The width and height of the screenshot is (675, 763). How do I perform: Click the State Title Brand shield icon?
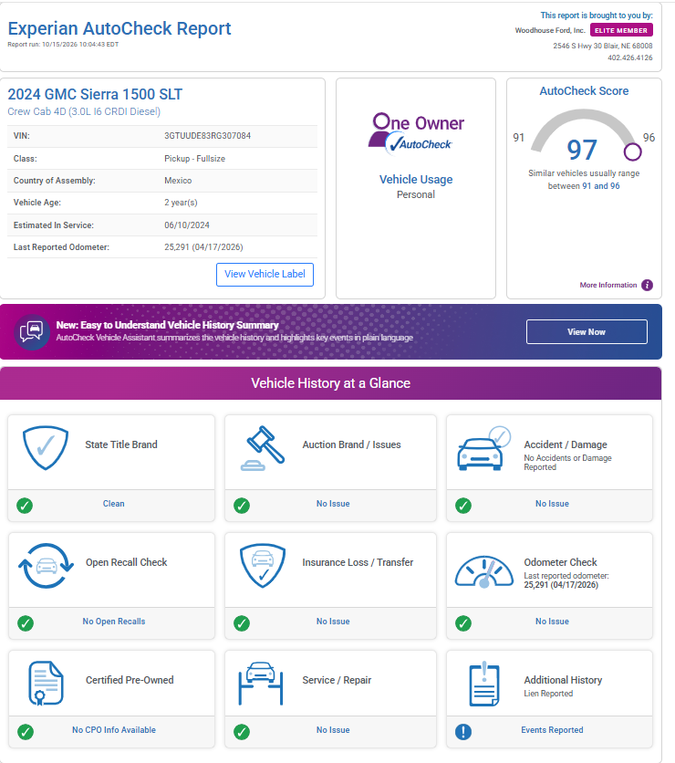(46, 448)
